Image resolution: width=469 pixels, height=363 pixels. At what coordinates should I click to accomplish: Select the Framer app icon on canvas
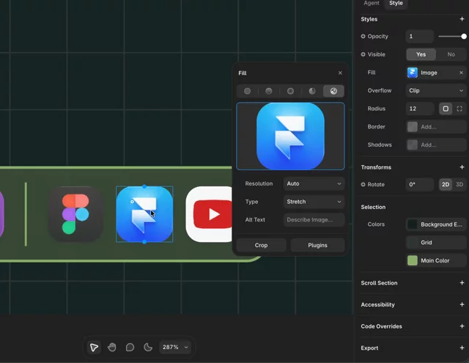tap(144, 214)
